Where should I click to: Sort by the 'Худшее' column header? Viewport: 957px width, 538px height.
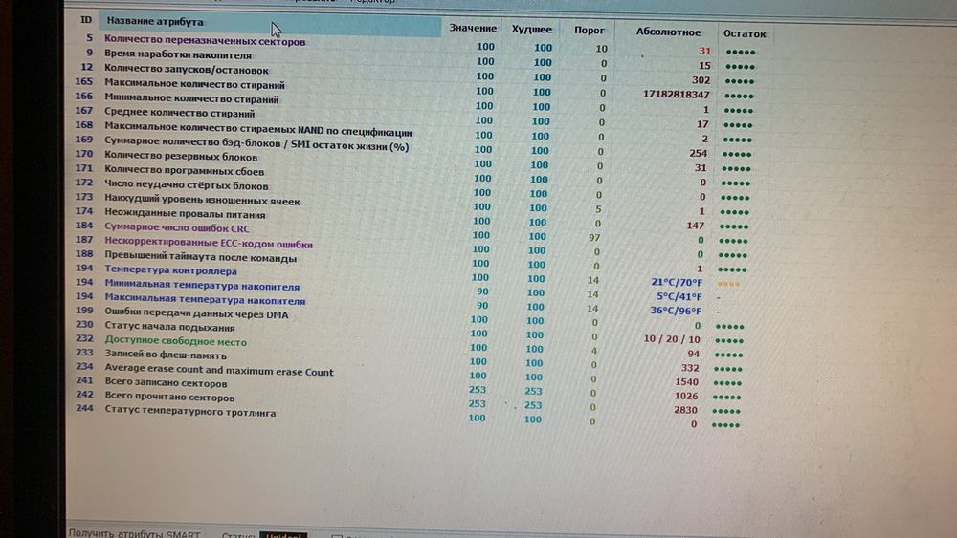531,29
